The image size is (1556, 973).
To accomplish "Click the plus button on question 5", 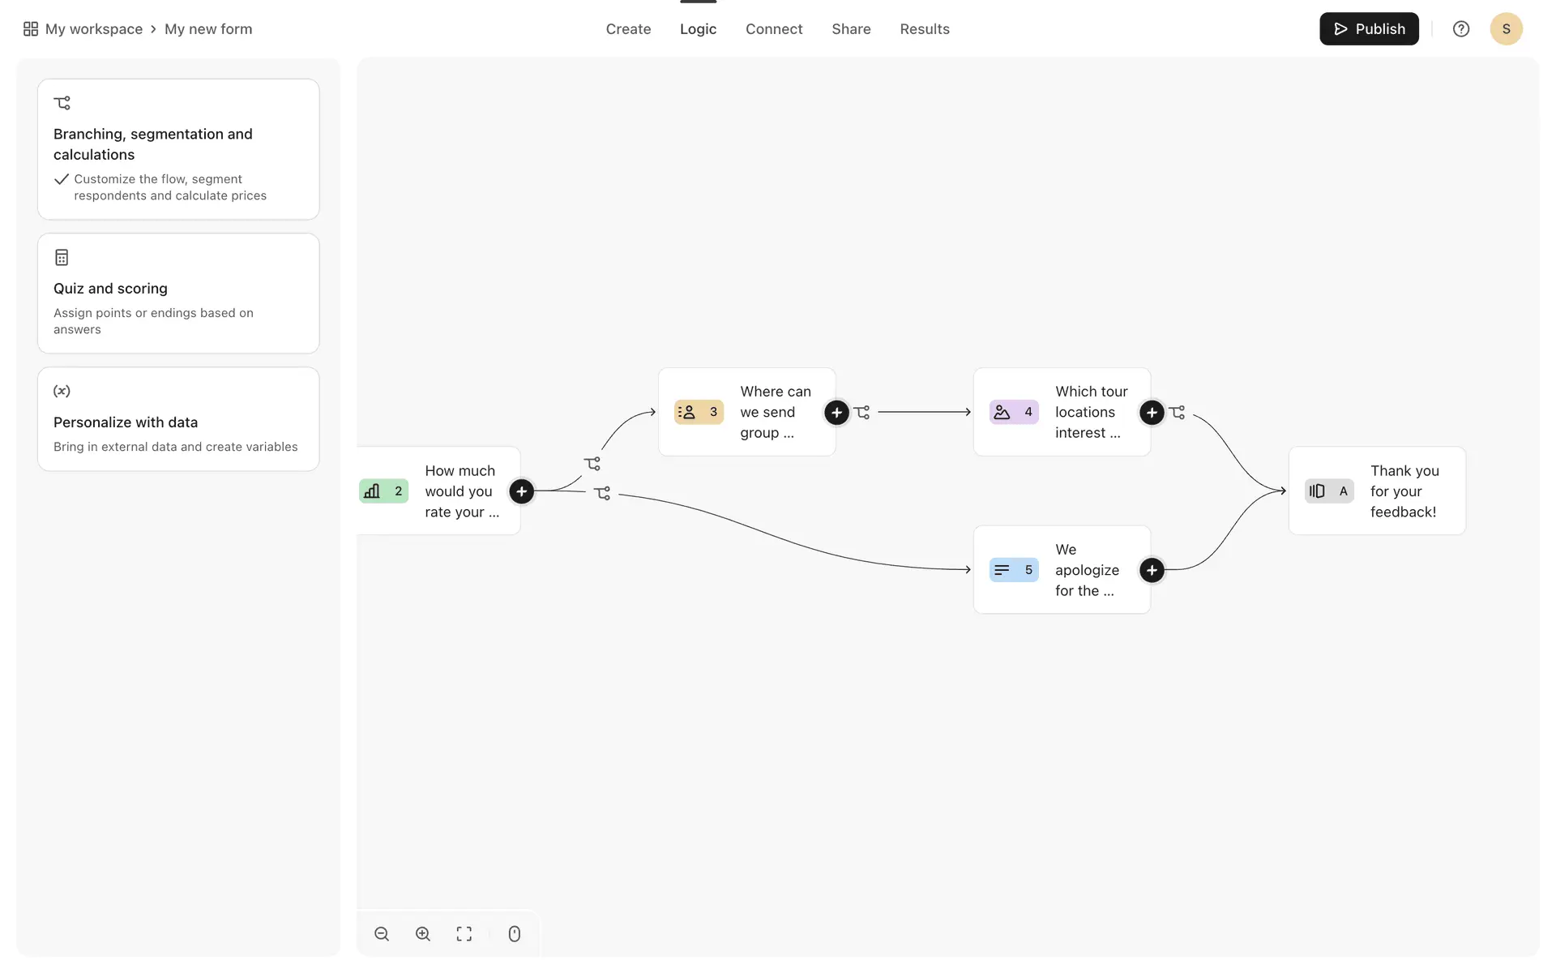I will (x=1152, y=570).
